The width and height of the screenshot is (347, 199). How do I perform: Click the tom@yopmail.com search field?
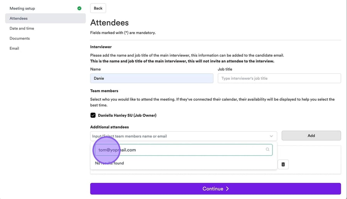point(181,150)
